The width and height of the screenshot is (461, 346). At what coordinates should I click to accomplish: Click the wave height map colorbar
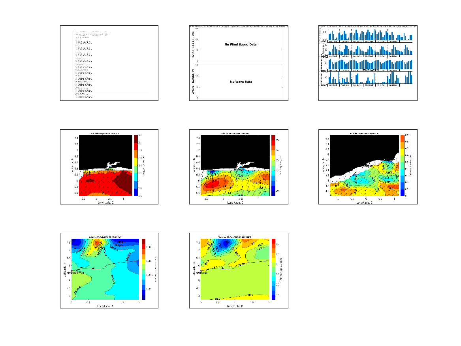pyautogui.click(x=135, y=165)
